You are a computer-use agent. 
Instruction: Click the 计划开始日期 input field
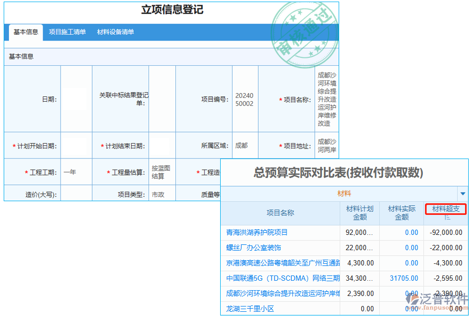point(76,145)
